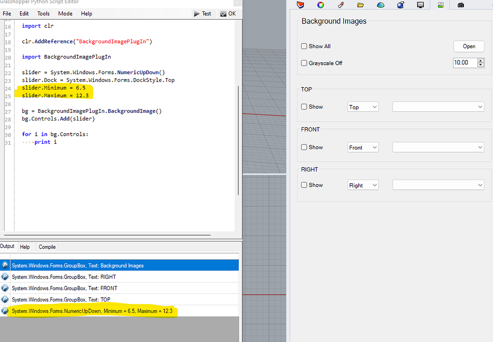Image resolution: width=493 pixels, height=342 pixels.
Task: Click the camera toolbar icon
Action: (461, 5)
